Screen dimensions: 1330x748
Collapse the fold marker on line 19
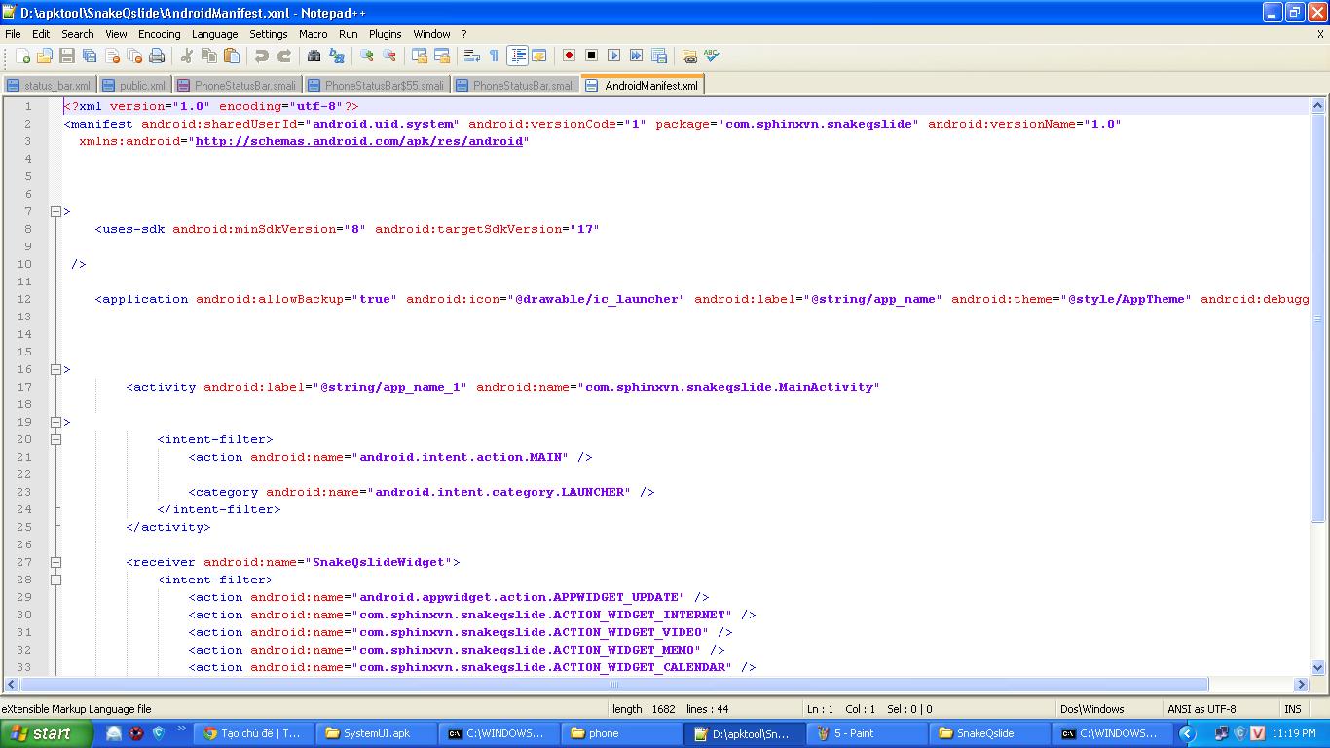click(x=55, y=422)
